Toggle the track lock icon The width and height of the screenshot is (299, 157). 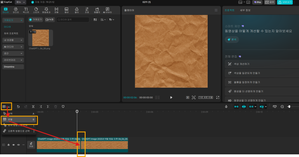tap(9, 145)
